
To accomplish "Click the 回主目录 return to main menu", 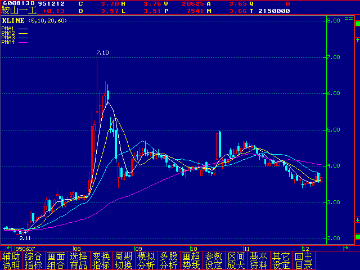I will 303,260.
